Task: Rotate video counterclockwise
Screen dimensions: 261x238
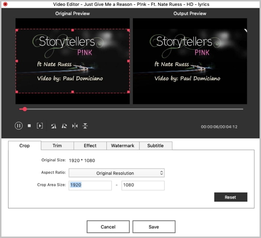Action: point(54,126)
